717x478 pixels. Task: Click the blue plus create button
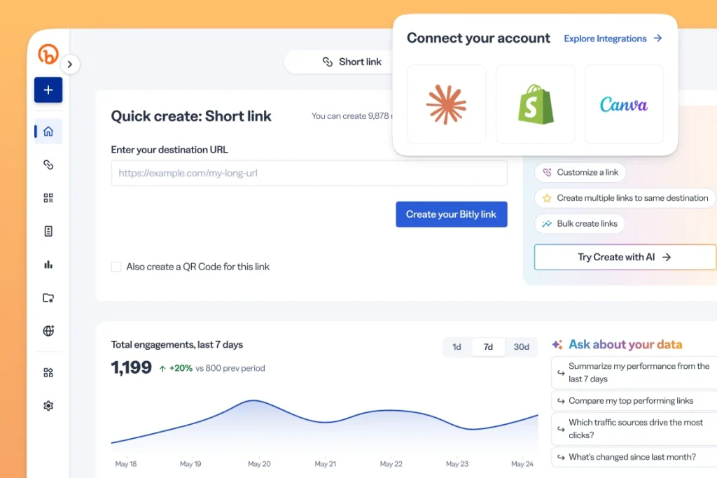[x=48, y=90]
